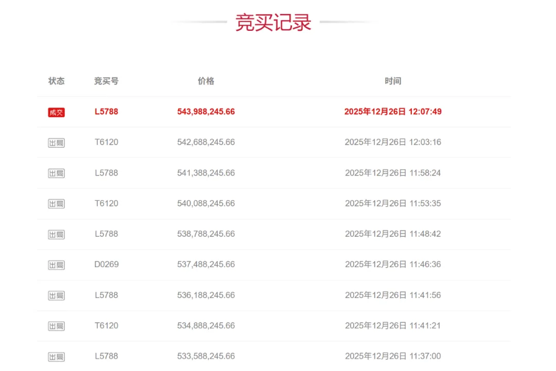Click the 出局 badge for price 542,688,245.66

pos(57,143)
